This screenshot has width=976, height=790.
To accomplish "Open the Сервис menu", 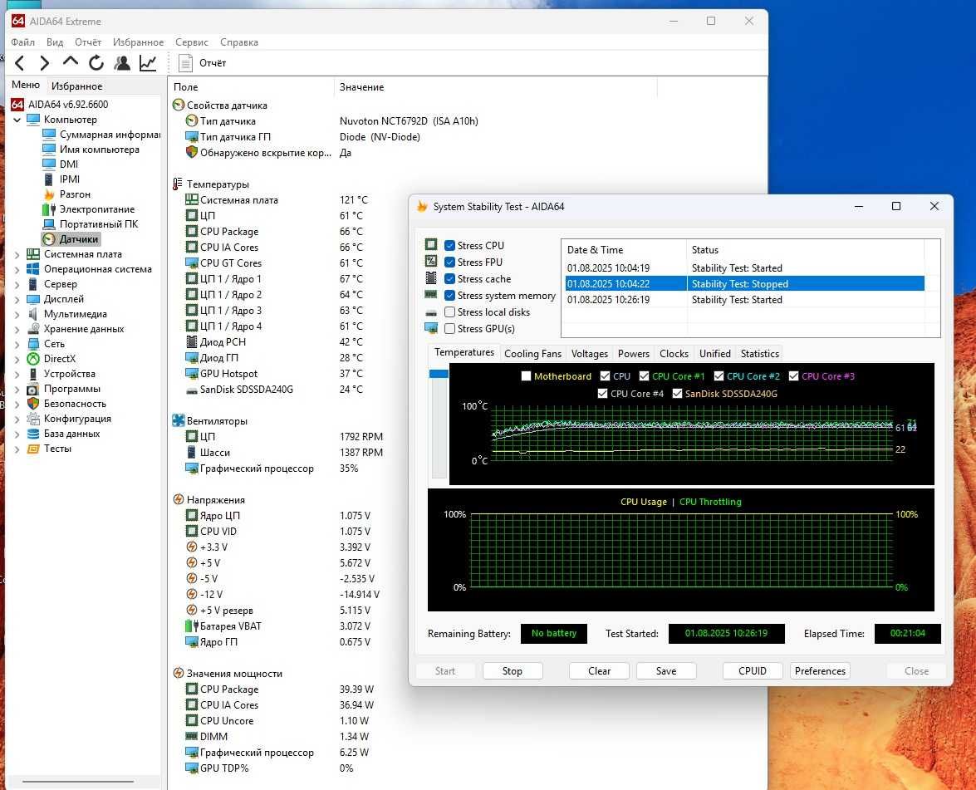I will (192, 42).
